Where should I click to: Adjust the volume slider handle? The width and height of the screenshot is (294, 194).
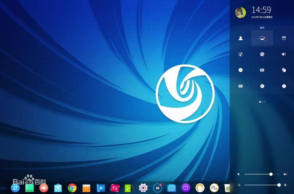point(271,174)
